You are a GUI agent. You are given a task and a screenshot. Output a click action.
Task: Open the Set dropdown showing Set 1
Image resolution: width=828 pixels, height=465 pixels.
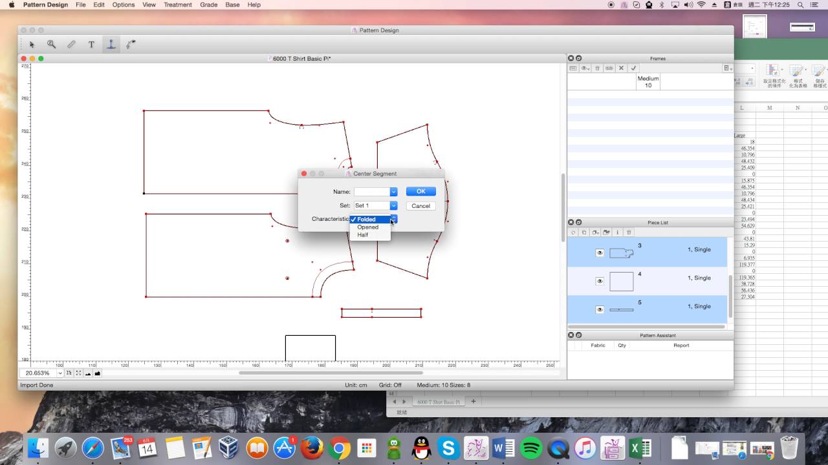coord(393,205)
